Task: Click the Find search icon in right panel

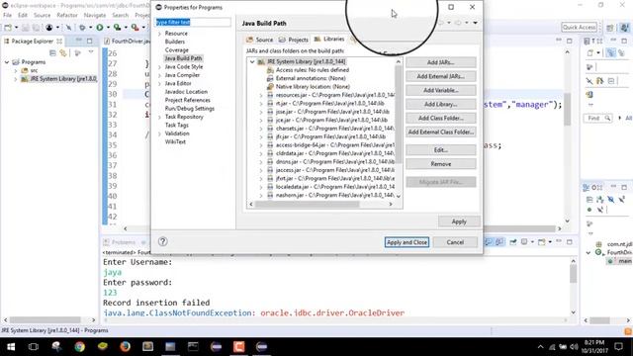Action: pyautogui.click(x=607, y=118)
